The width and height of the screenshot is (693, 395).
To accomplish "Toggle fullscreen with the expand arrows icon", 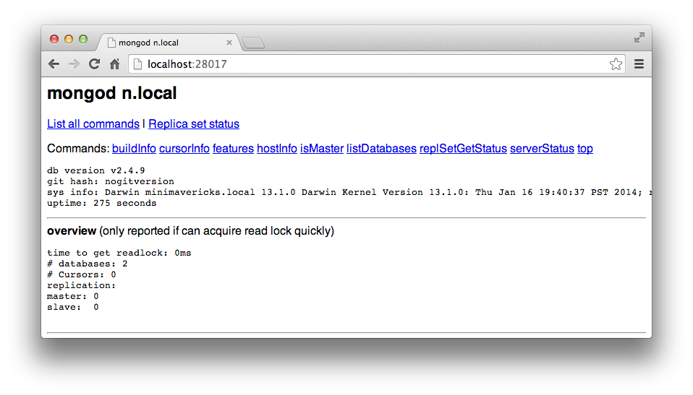I will [639, 38].
